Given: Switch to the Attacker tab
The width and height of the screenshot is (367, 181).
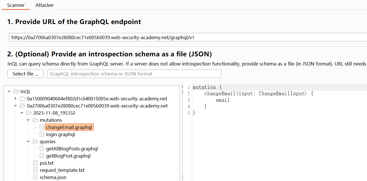Looking at the screenshot, I should click(45, 5).
